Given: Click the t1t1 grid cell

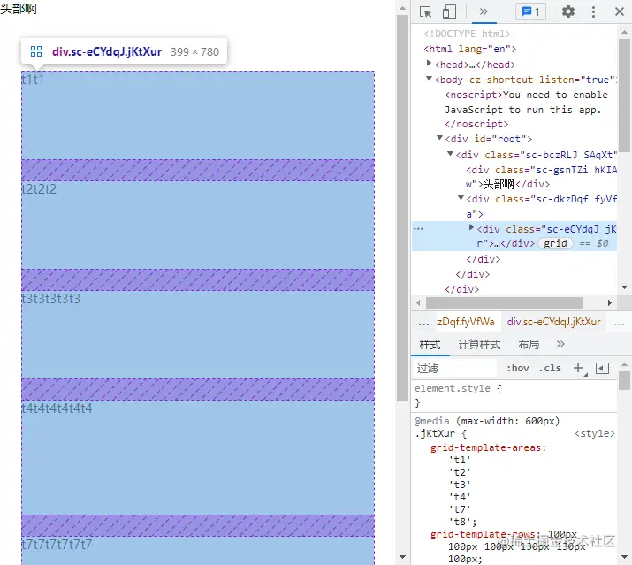Looking at the screenshot, I should (x=197, y=115).
